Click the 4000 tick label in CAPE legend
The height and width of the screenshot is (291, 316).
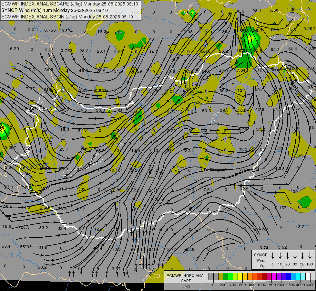coord(301,285)
